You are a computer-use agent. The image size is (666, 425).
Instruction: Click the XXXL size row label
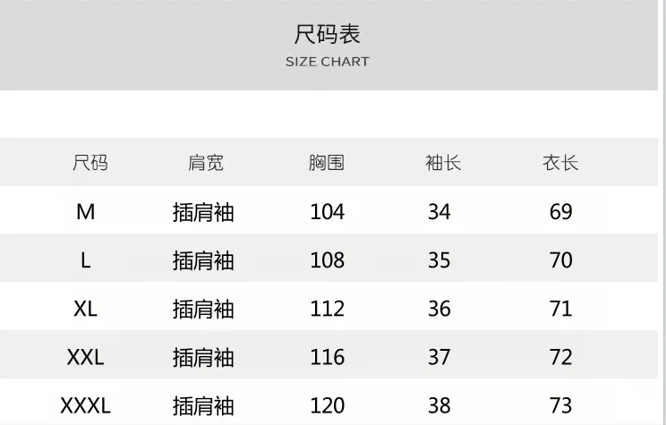pos(85,405)
